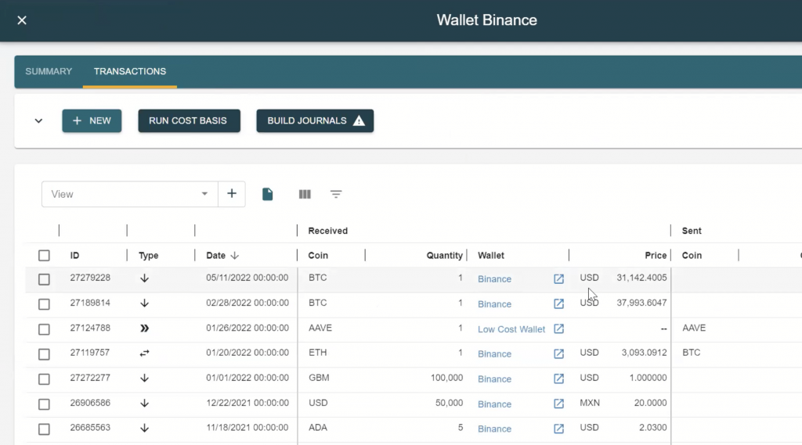This screenshot has width=802, height=445.
Task: Add a new view with plus icon
Action: click(232, 194)
